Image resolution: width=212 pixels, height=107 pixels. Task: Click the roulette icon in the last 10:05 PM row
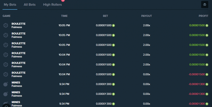point(6,45)
